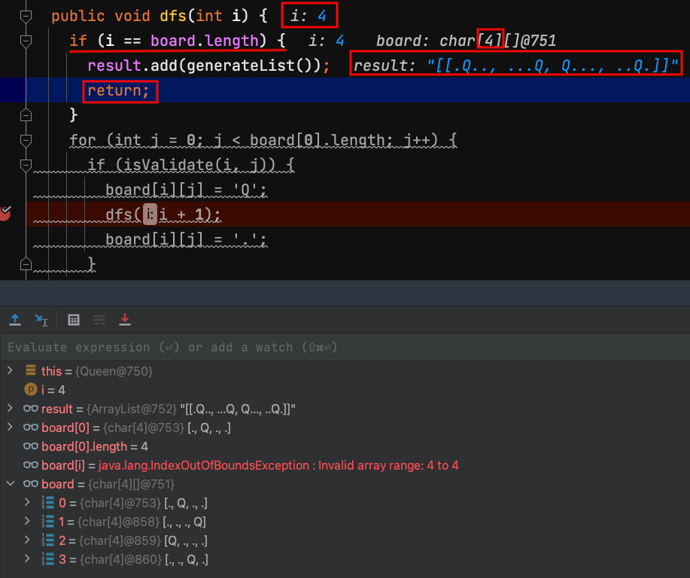Click the glasses watch icon beside board[0].length
The height and width of the screenshot is (578, 690).
(31, 446)
